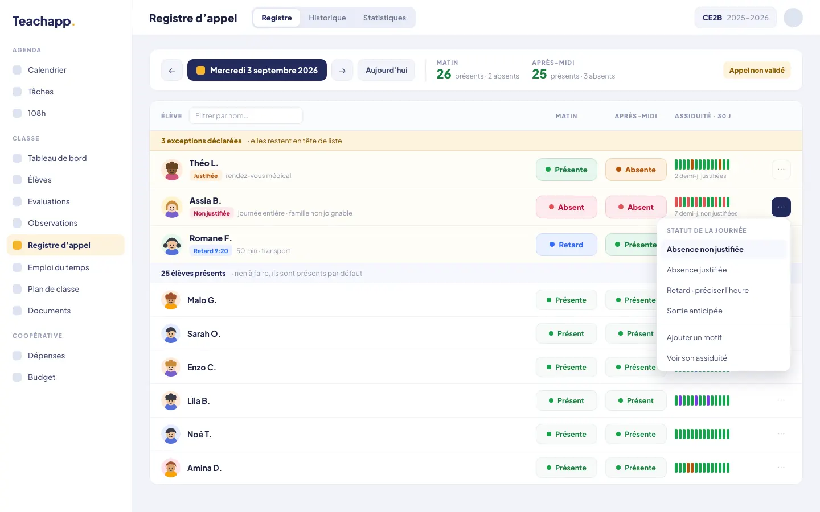820x512 pixels.
Task: Click Lila B.'s avatar
Action: point(171,400)
